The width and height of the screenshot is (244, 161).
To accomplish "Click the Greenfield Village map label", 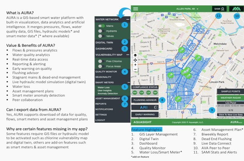I will (177, 20).
